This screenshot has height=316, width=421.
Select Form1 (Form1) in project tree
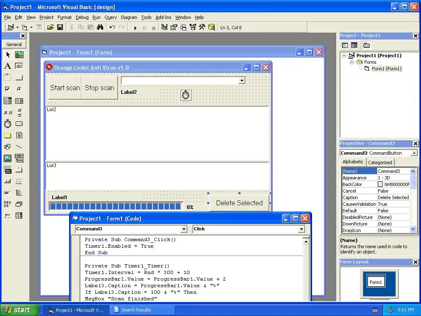386,69
